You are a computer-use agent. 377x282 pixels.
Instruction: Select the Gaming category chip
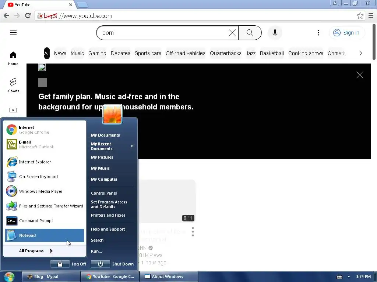point(97,53)
